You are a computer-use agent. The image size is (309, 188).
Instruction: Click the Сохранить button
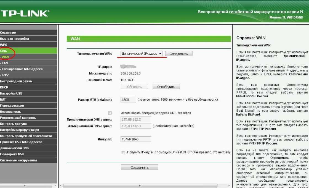(139, 168)
